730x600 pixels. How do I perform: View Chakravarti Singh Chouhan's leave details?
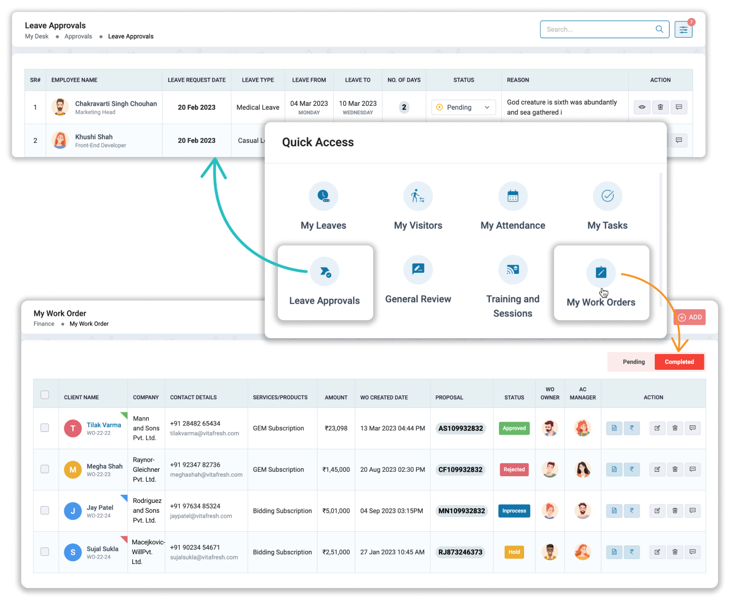[642, 107]
